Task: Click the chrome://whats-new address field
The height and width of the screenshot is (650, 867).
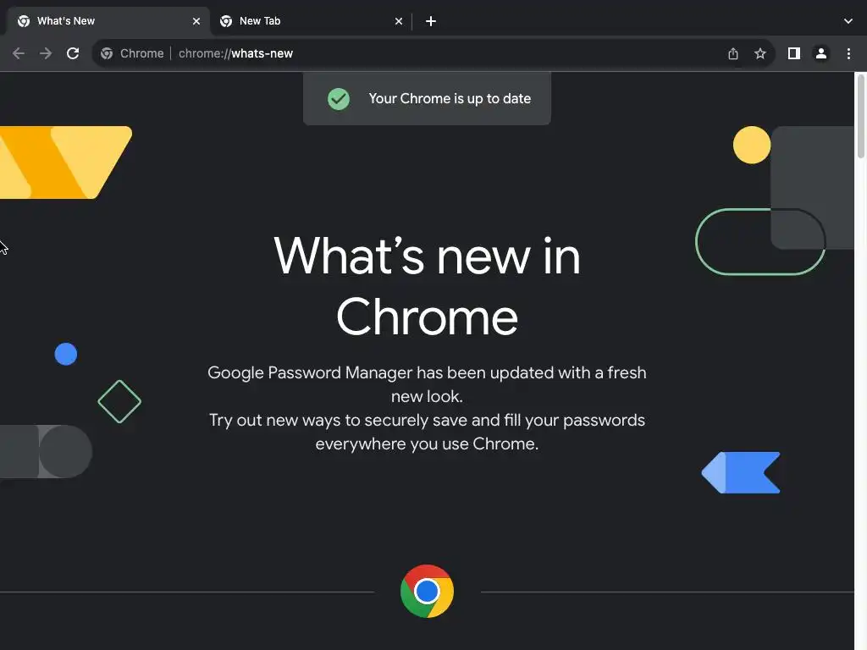Action: [x=433, y=53]
